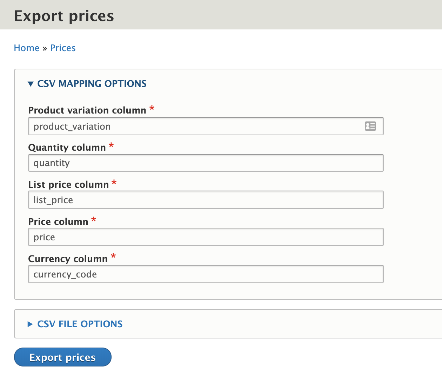
Task: Click the CSV Mapping Options section title
Action: [92, 84]
